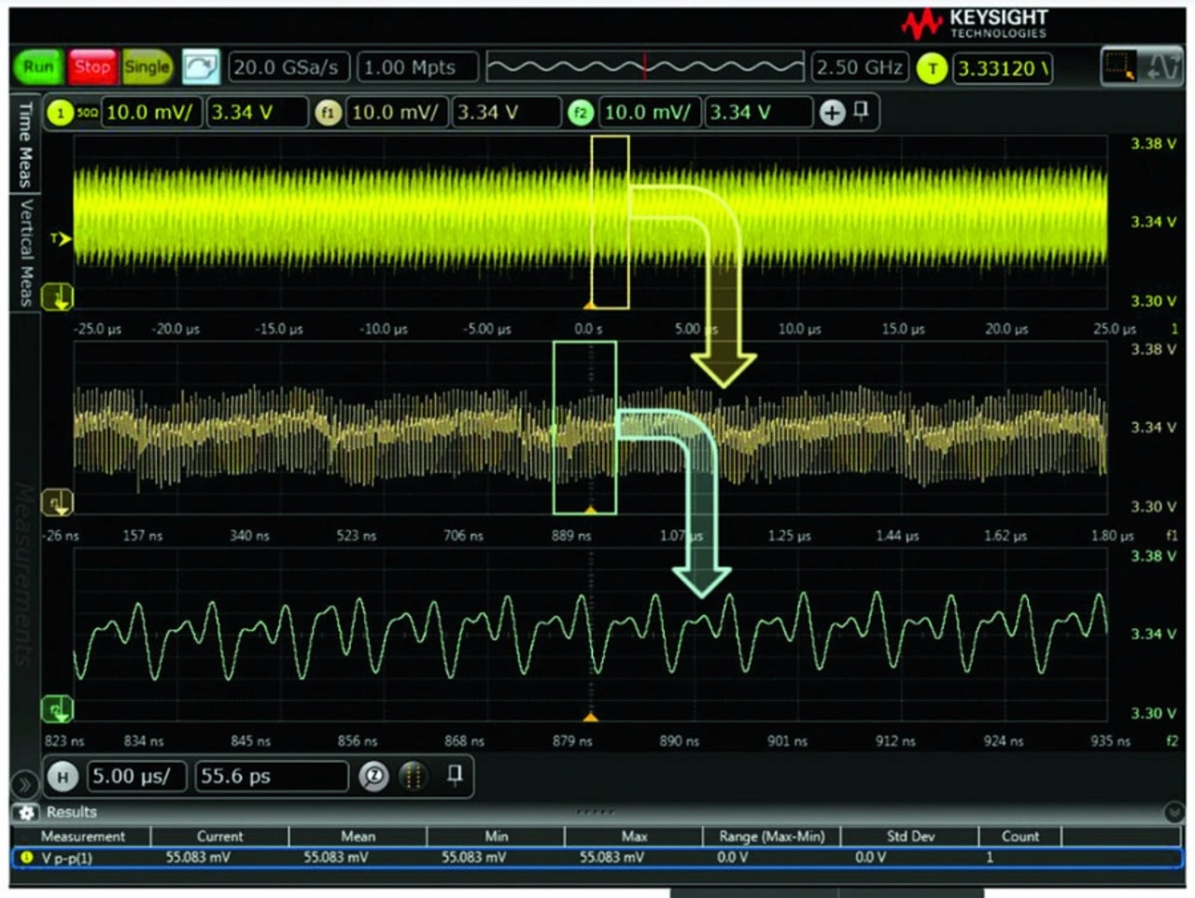Click the Single acquisition button
The height and width of the screenshot is (898, 1195).
pos(148,67)
